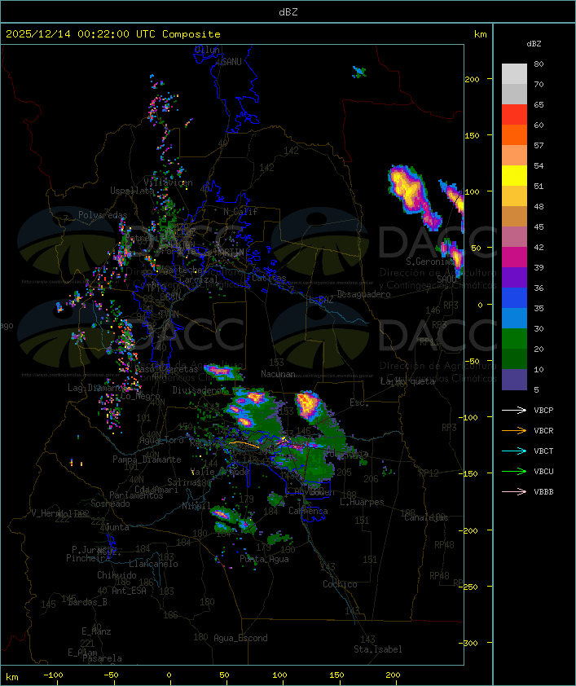Screen dimensions: 576x686
Task: Click the Cochico place label
Action: pyautogui.click(x=340, y=584)
